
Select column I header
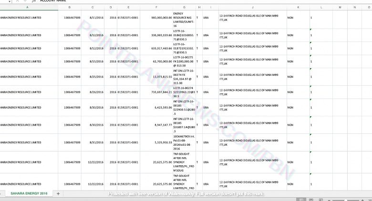[x=210, y=7]
